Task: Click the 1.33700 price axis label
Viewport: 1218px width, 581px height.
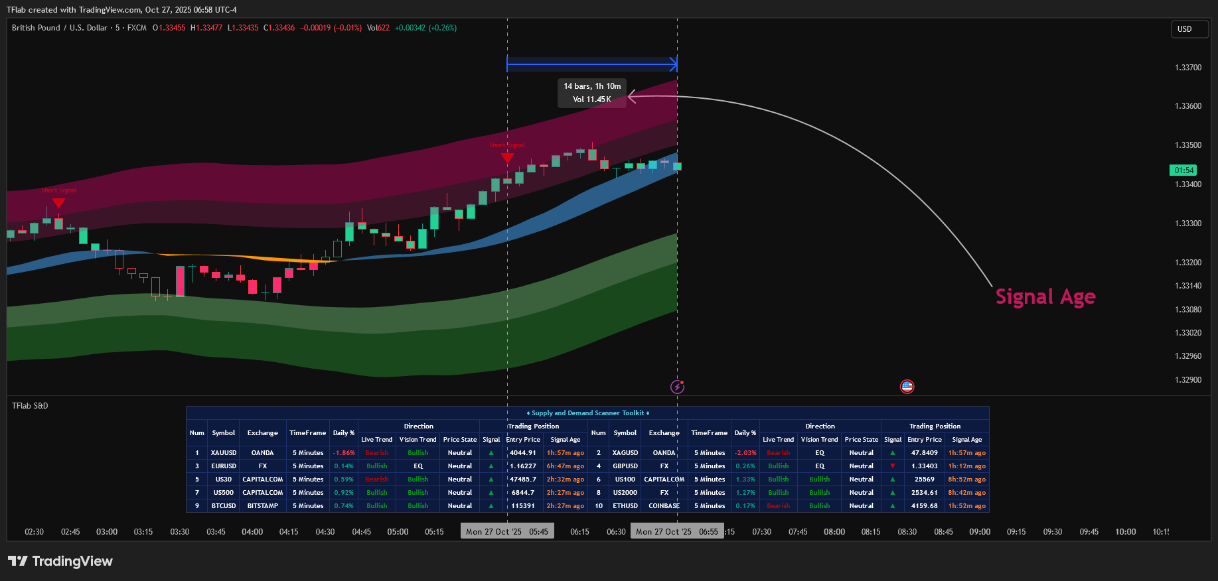Action: tap(1188, 68)
